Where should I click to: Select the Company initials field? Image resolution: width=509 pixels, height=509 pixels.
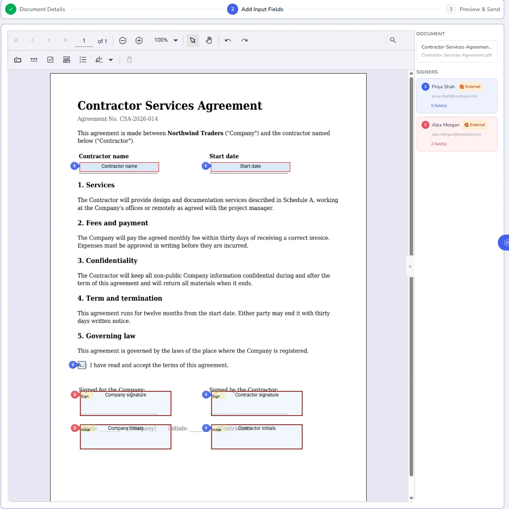[126, 437]
